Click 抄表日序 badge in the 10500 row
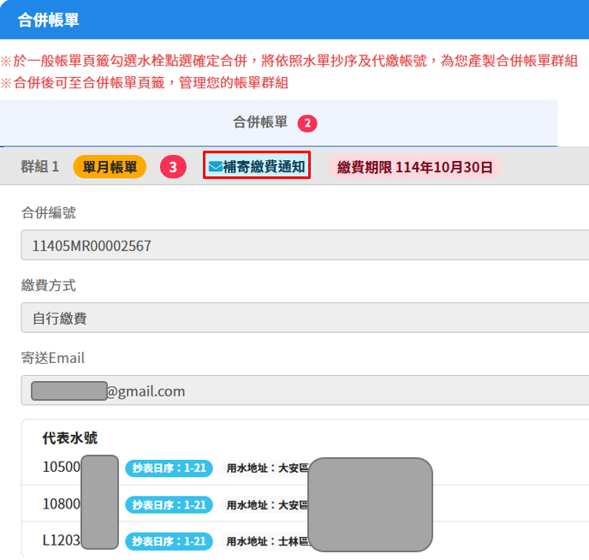This screenshot has height=560, width=589. point(168,468)
